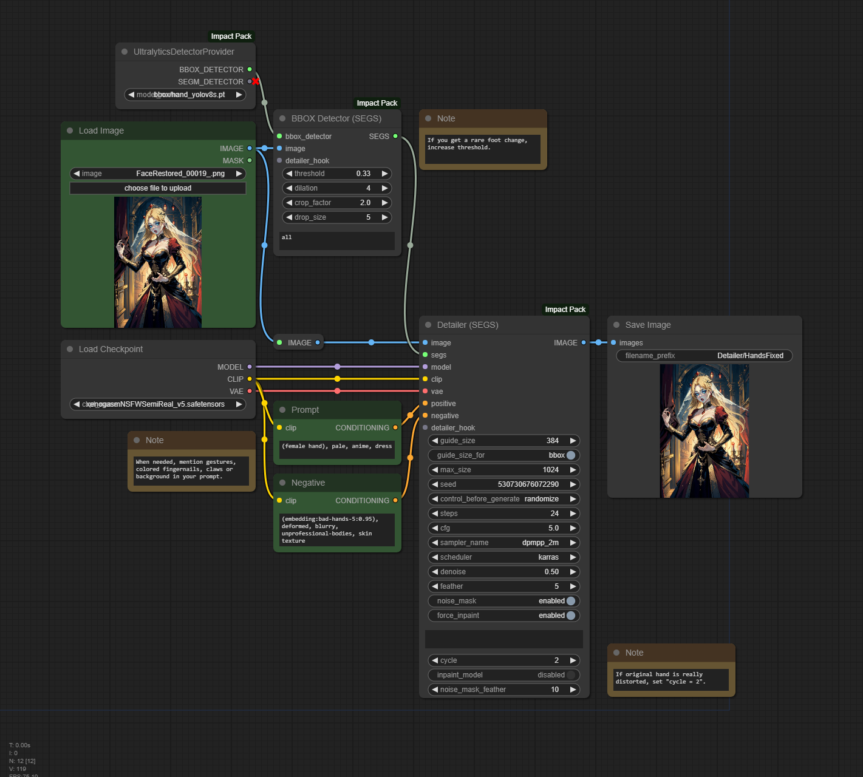Image resolution: width=863 pixels, height=777 pixels.
Task: Enable the inpaint_model toggle
Action: tap(570, 675)
